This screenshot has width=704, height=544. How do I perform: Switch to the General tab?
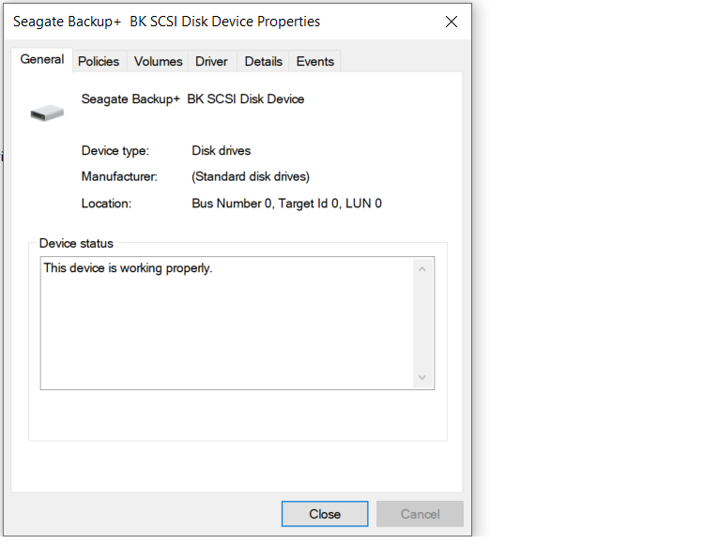coord(42,60)
